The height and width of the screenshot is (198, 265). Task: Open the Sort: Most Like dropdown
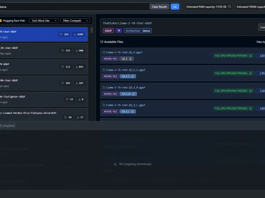[44, 20]
